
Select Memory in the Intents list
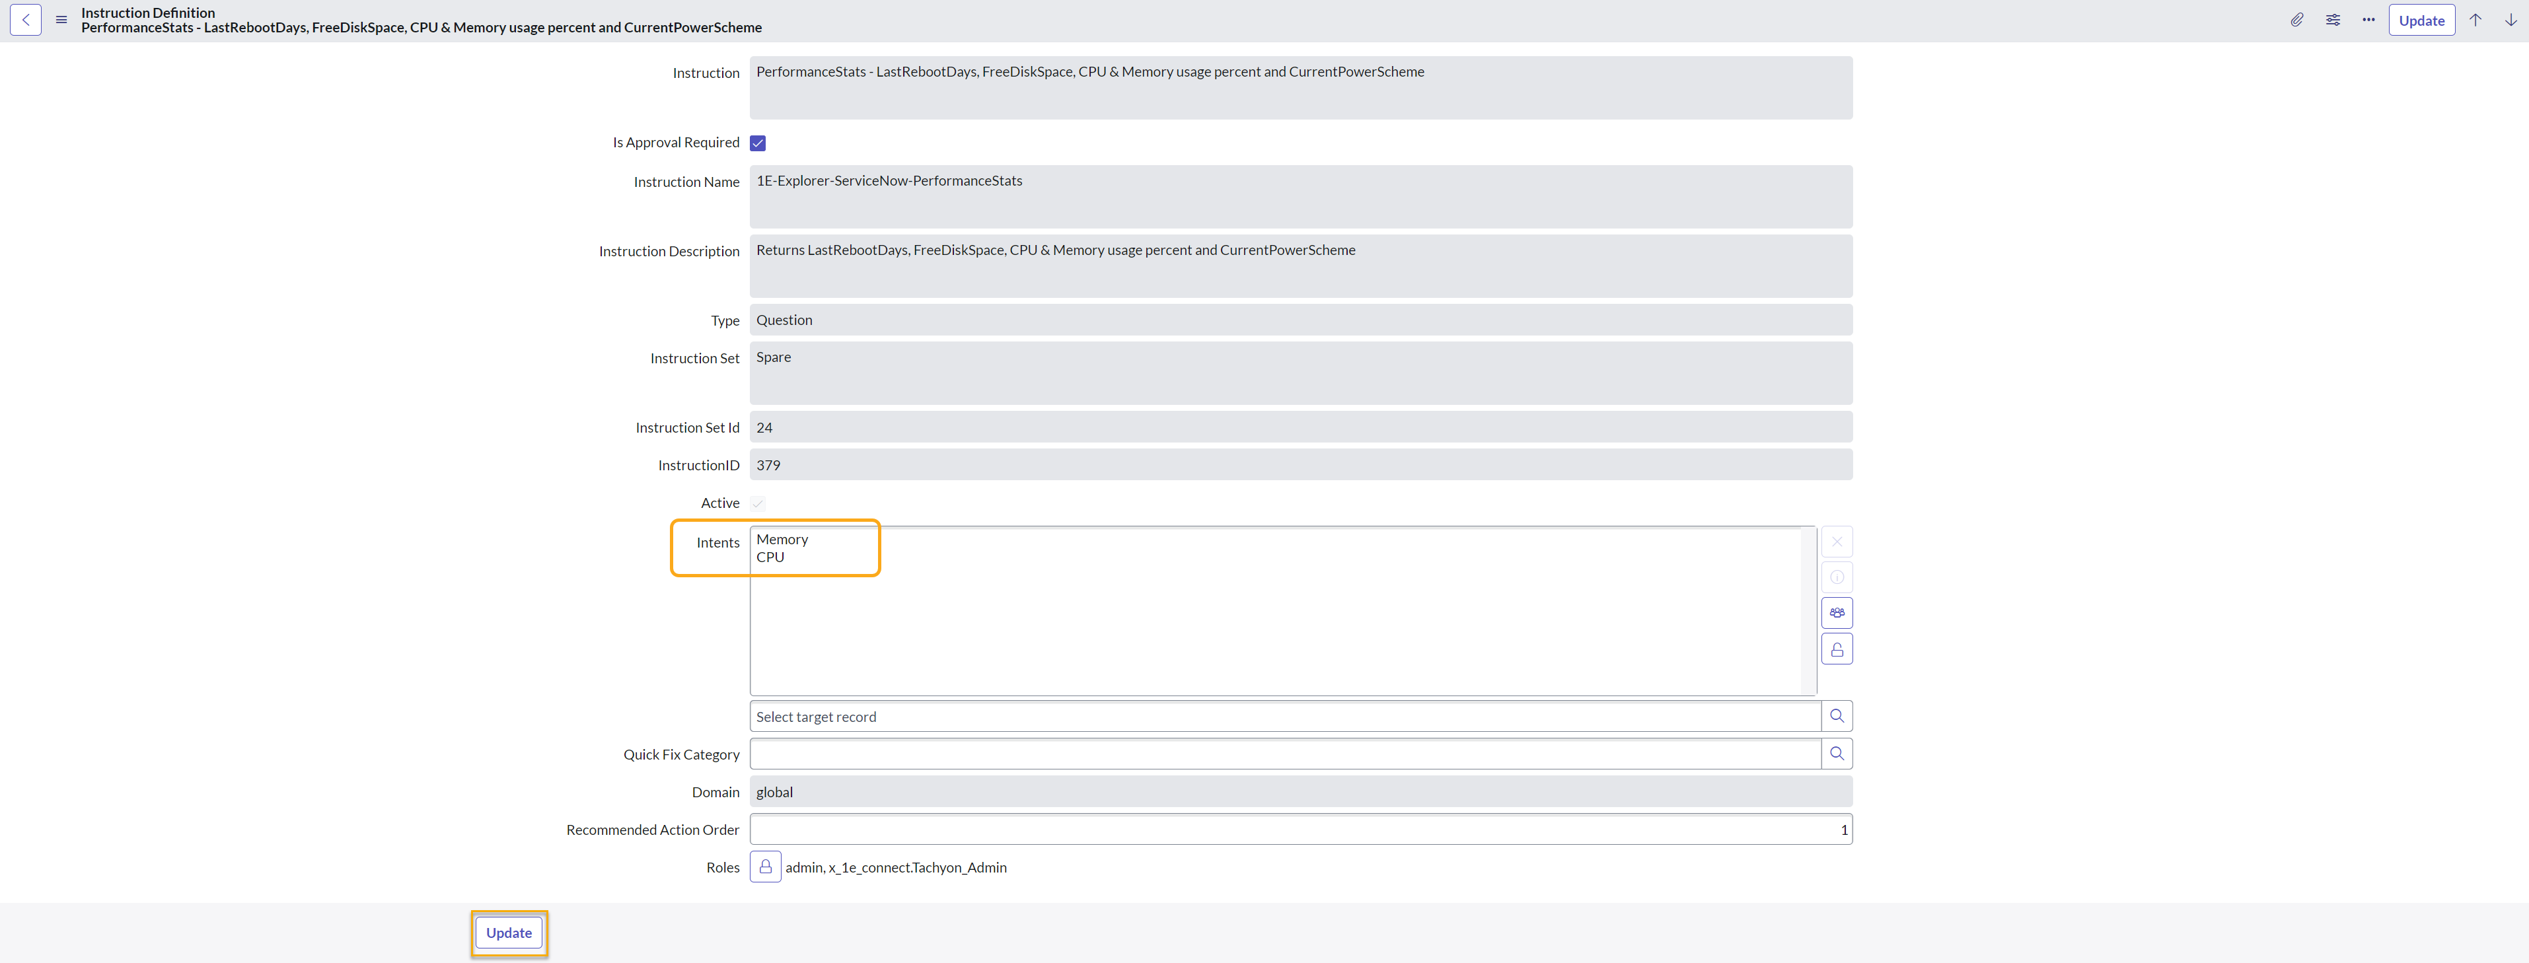click(x=782, y=540)
